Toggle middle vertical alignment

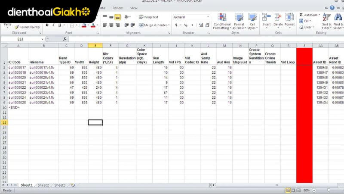(111, 17)
